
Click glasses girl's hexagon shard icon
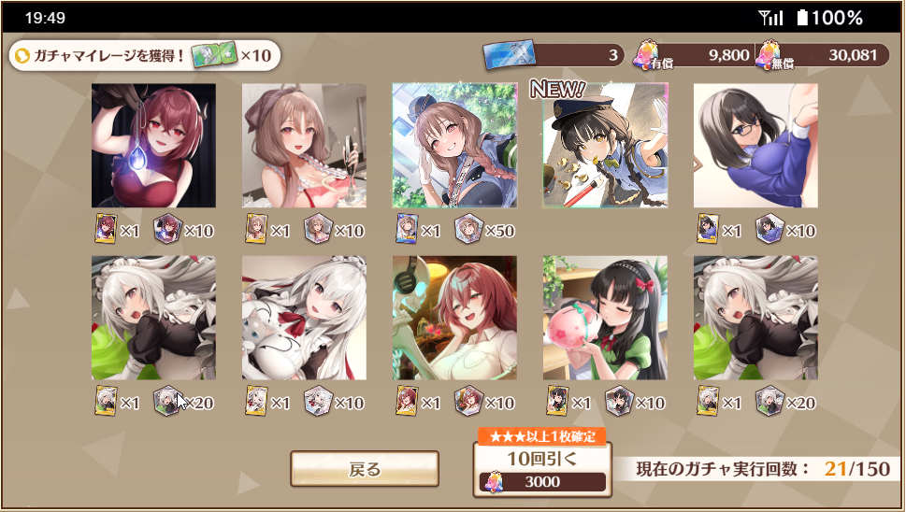tap(769, 229)
